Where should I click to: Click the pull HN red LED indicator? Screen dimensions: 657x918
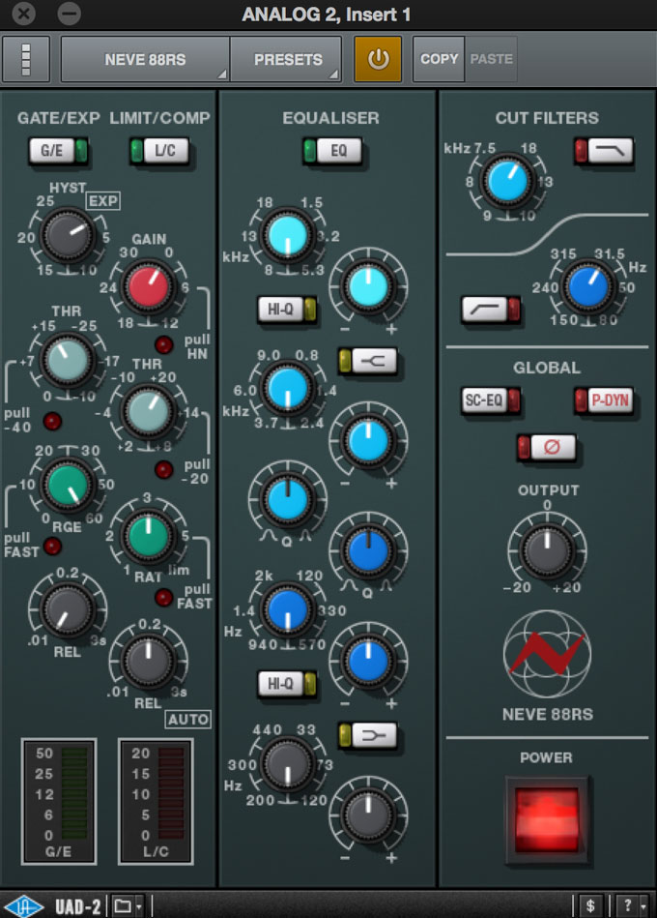tap(163, 344)
